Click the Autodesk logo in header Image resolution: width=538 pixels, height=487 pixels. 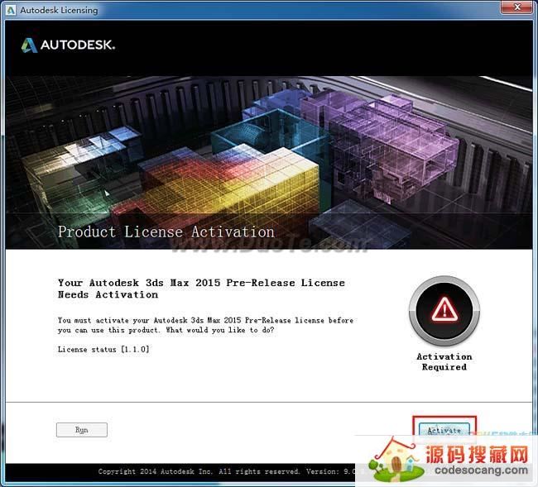pos(29,45)
